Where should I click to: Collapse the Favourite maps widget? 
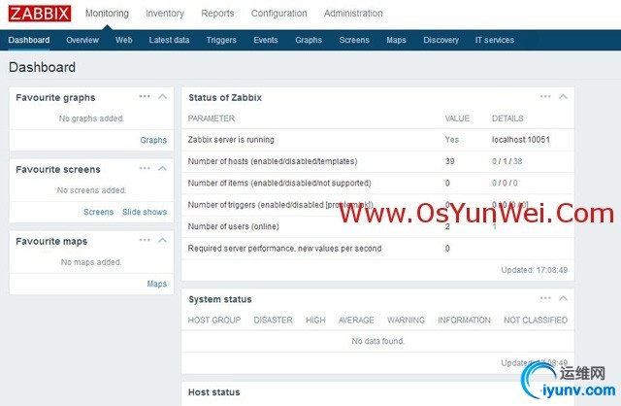click(x=162, y=240)
